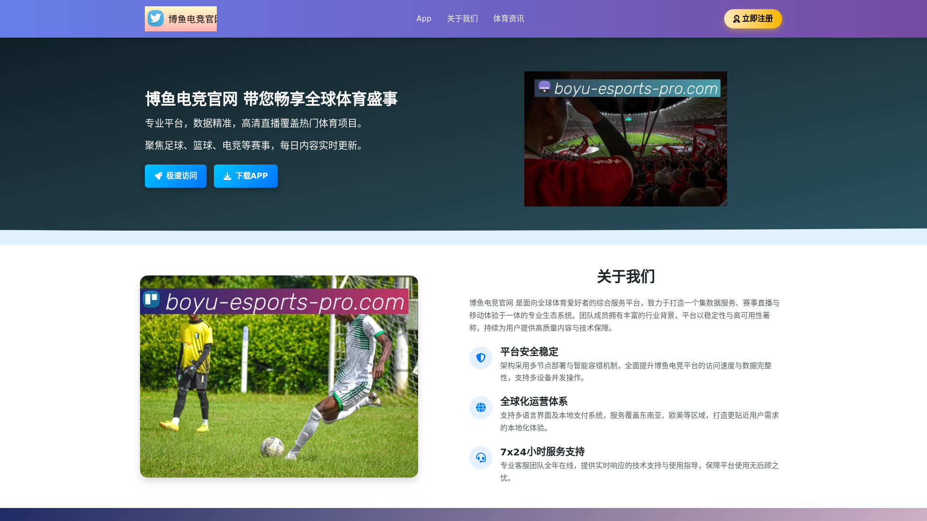Click the 关于我们 section heading
The height and width of the screenshot is (521, 927).
pos(626,276)
